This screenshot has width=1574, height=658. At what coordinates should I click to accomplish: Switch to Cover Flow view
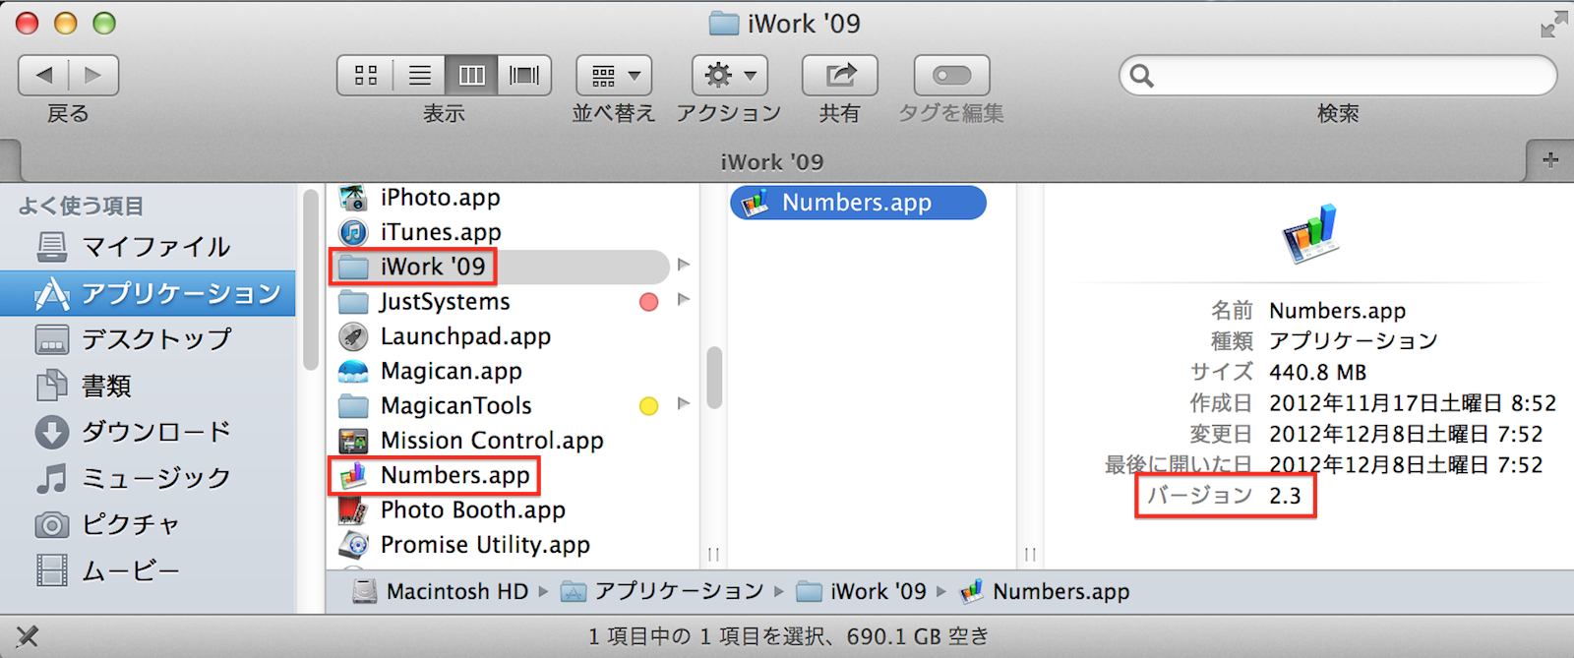pyautogui.click(x=524, y=75)
